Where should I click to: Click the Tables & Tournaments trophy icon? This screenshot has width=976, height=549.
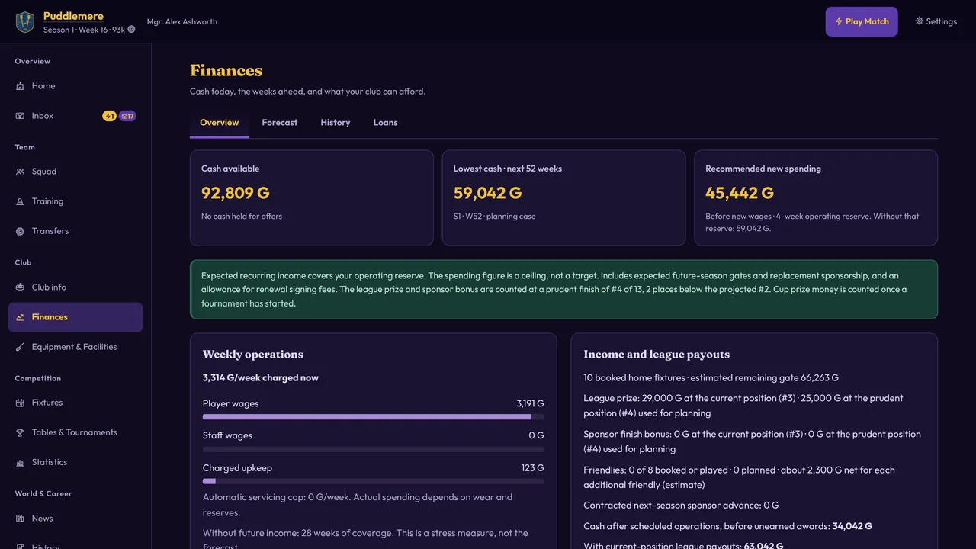click(20, 432)
